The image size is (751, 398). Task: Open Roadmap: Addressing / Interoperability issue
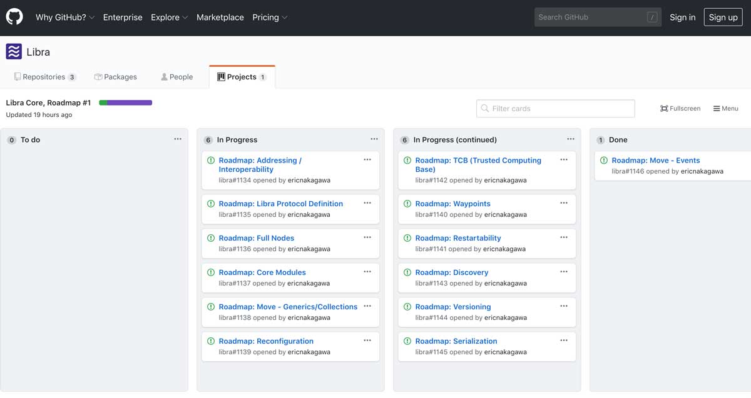click(260, 165)
